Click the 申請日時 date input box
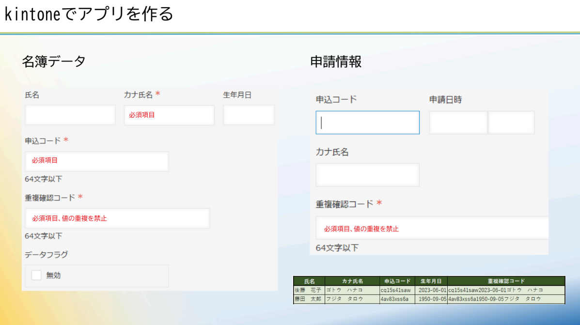 (458, 123)
